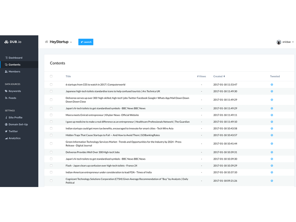Expand the HeyStartup site dropdown arrow
This screenshot has height=222, width=296.
71,42
